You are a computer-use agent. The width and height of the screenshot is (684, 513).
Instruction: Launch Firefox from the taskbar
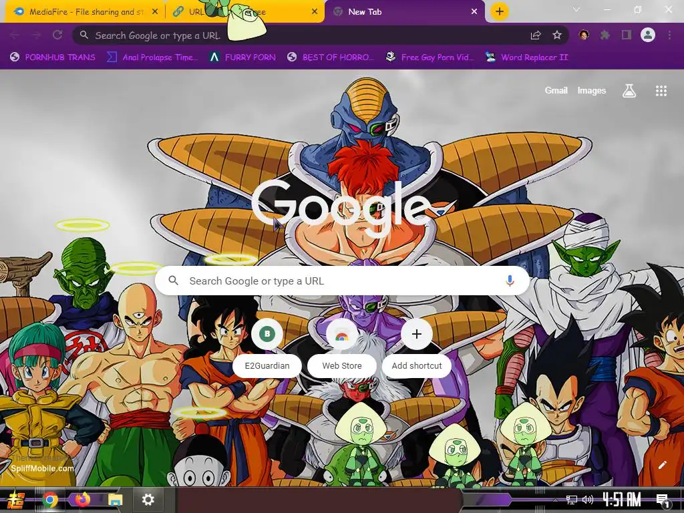click(82, 500)
